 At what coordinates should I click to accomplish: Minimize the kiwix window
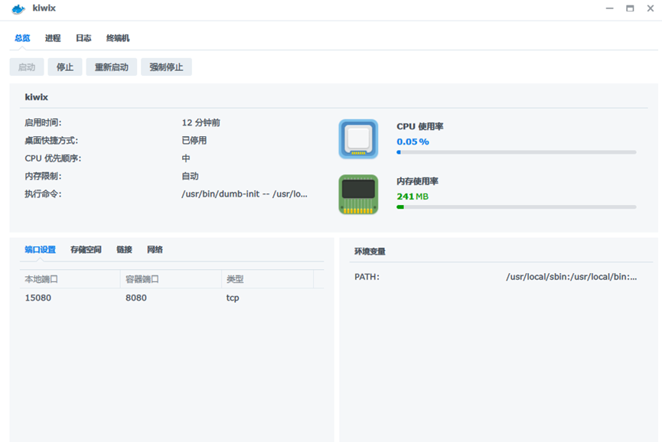pos(610,8)
